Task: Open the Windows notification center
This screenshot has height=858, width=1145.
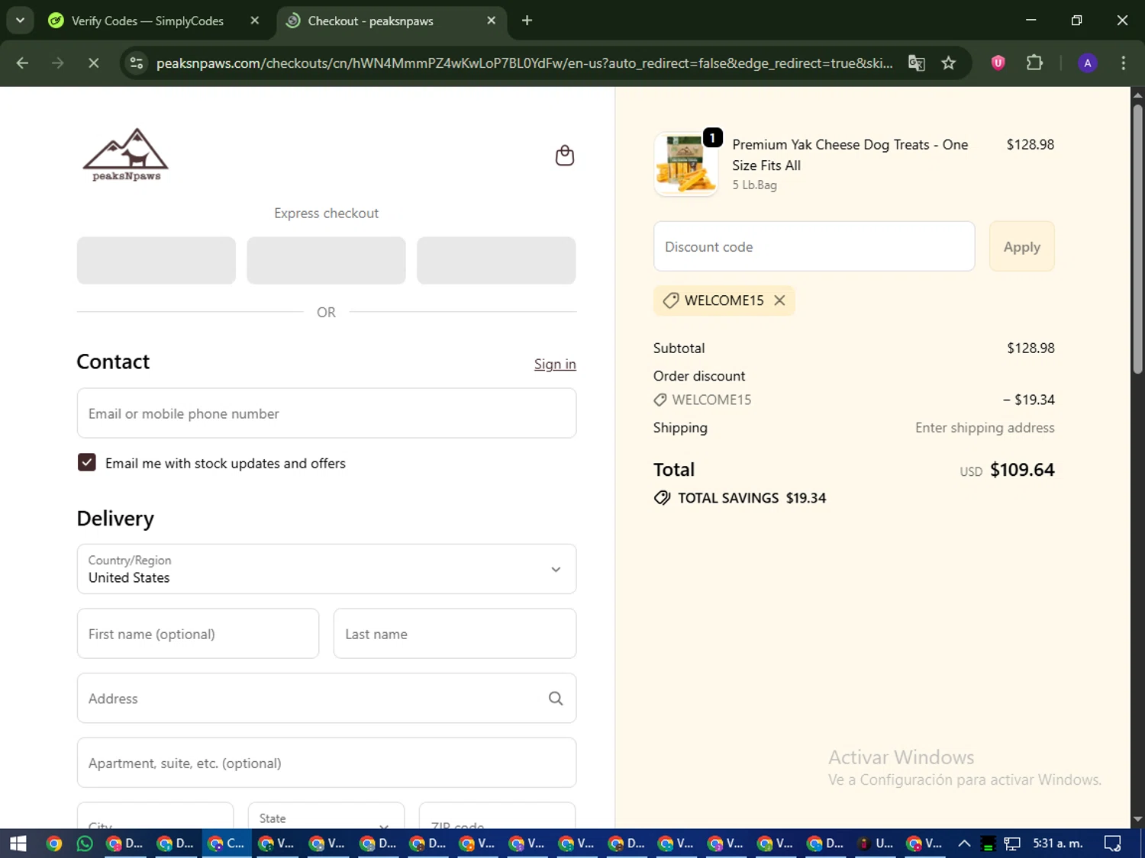Action: [x=1113, y=844]
